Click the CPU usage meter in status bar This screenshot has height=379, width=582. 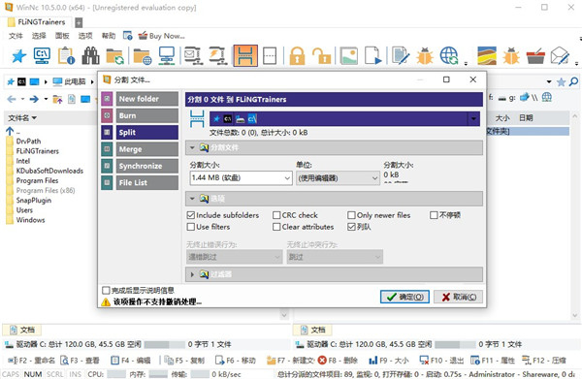(116, 374)
